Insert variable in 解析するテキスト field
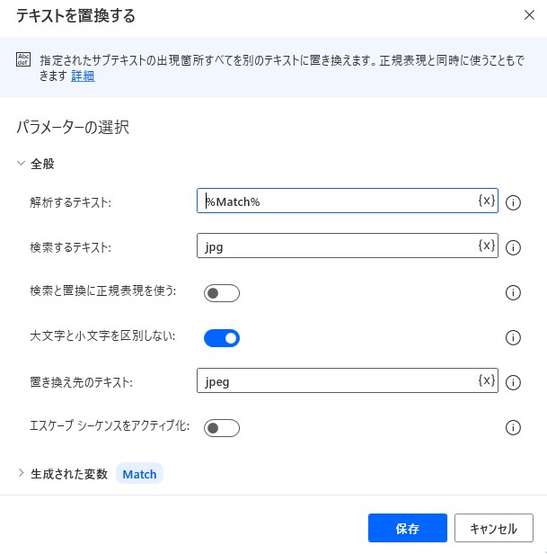Image resolution: width=547 pixels, height=554 pixels. tap(487, 201)
